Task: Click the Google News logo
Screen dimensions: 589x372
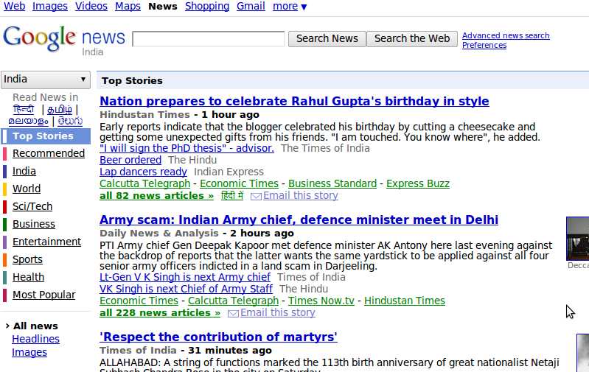Action: 63,38
